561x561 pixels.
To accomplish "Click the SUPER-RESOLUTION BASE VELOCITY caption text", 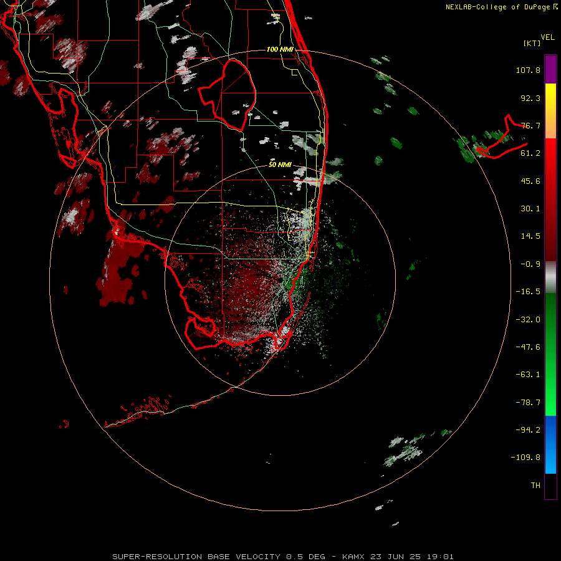I will click(x=197, y=557).
